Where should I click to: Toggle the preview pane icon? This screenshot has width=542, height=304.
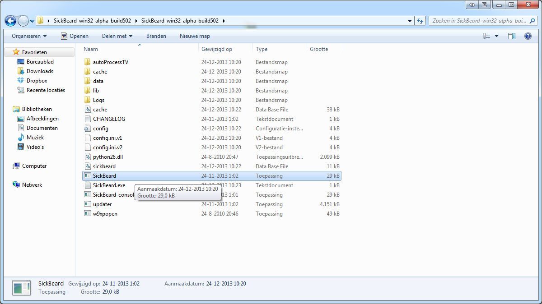coord(512,36)
